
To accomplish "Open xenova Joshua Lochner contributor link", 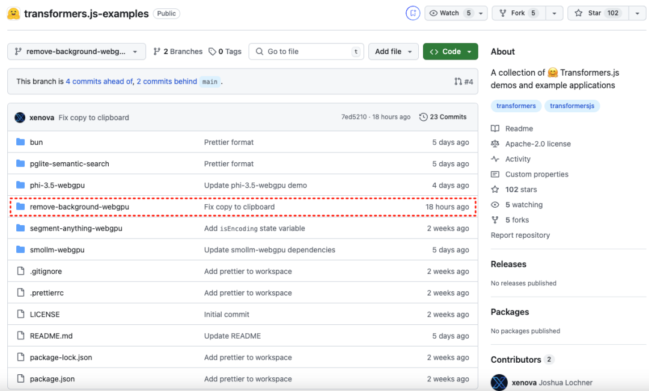I will (552, 383).
